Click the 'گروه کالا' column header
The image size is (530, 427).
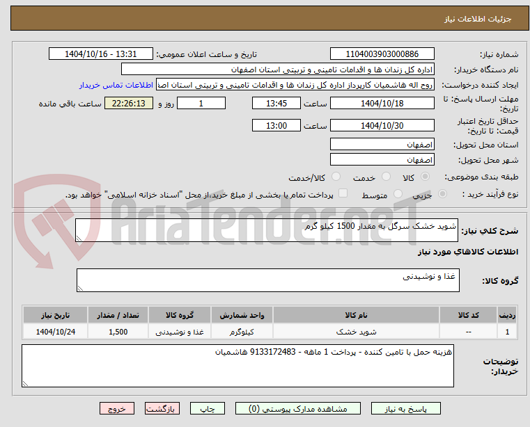pyautogui.click(x=180, y=315)
